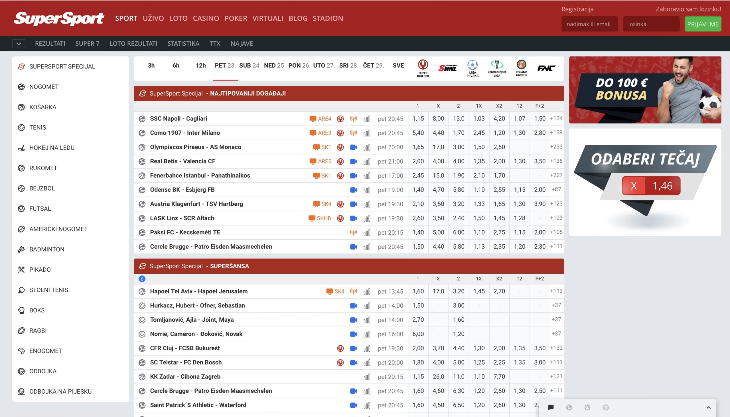Click Super Builder icon on CFR Cluj row

coord(340,348)
